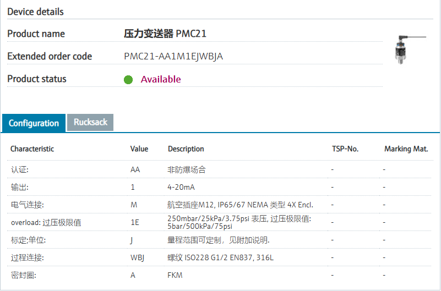This screenshot has height=291, width=441.
Task: Click value 1E in the overload row
Action: (135, 223)
